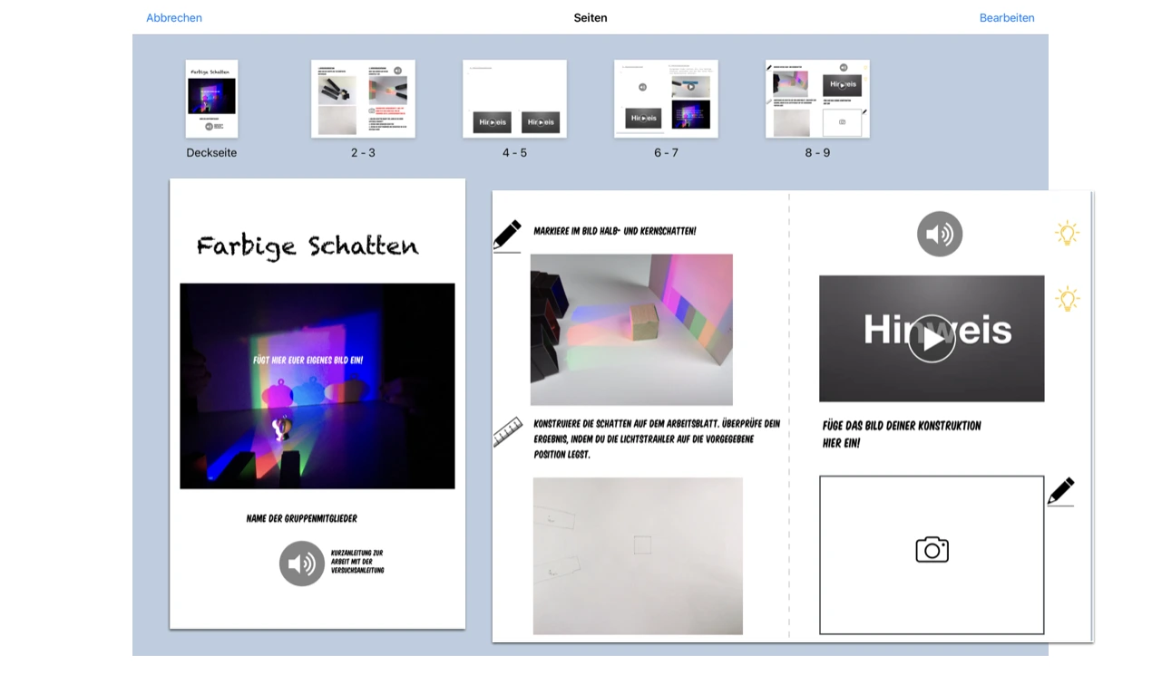This screenshot has width=1152, height=674.
Task: Tap the speaker audio icon on cover page
Action: (x=302, y=563)
